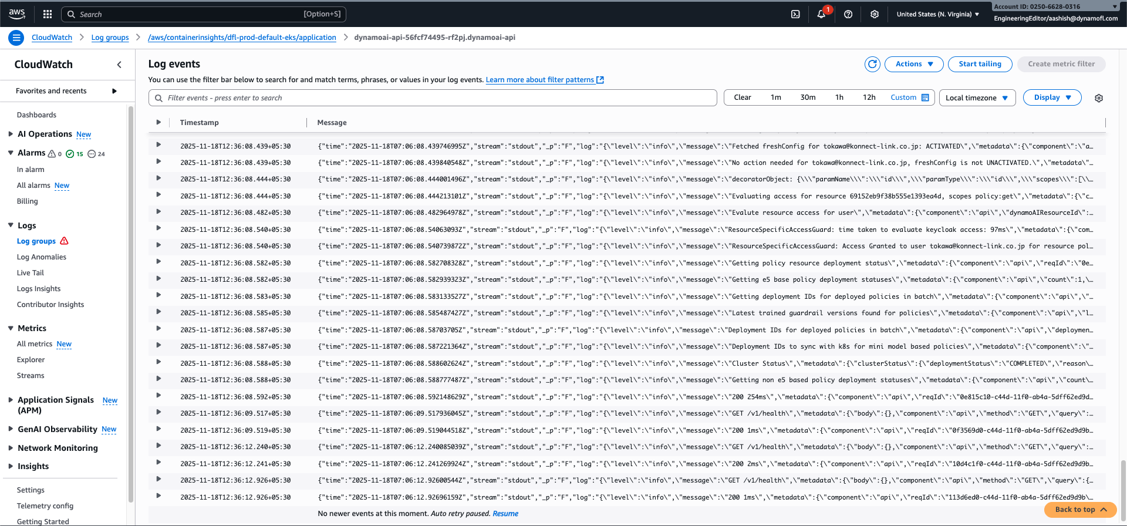Screen dimensions: 1127x526
Task: Focus the Filter events search field
Action: [x=434, y=98]
